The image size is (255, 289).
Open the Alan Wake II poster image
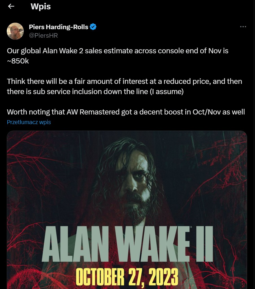[127, 210]
